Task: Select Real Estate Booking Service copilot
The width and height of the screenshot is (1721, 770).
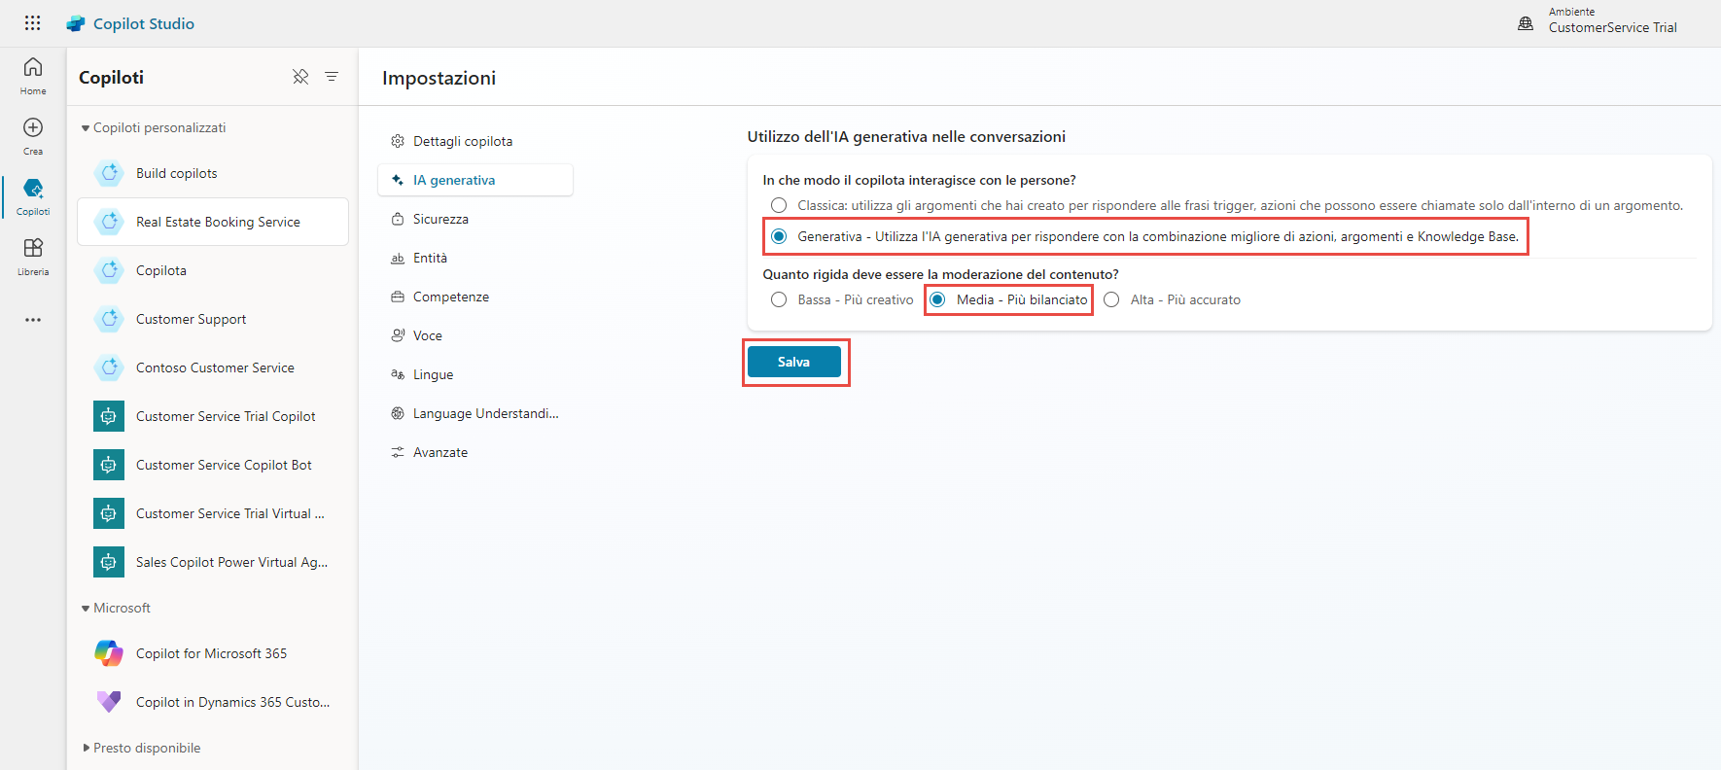Action: [x=213, y=222]
